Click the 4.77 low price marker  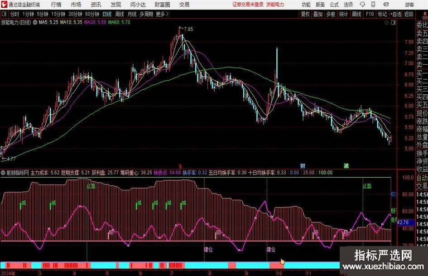click(x=11, y=159)
